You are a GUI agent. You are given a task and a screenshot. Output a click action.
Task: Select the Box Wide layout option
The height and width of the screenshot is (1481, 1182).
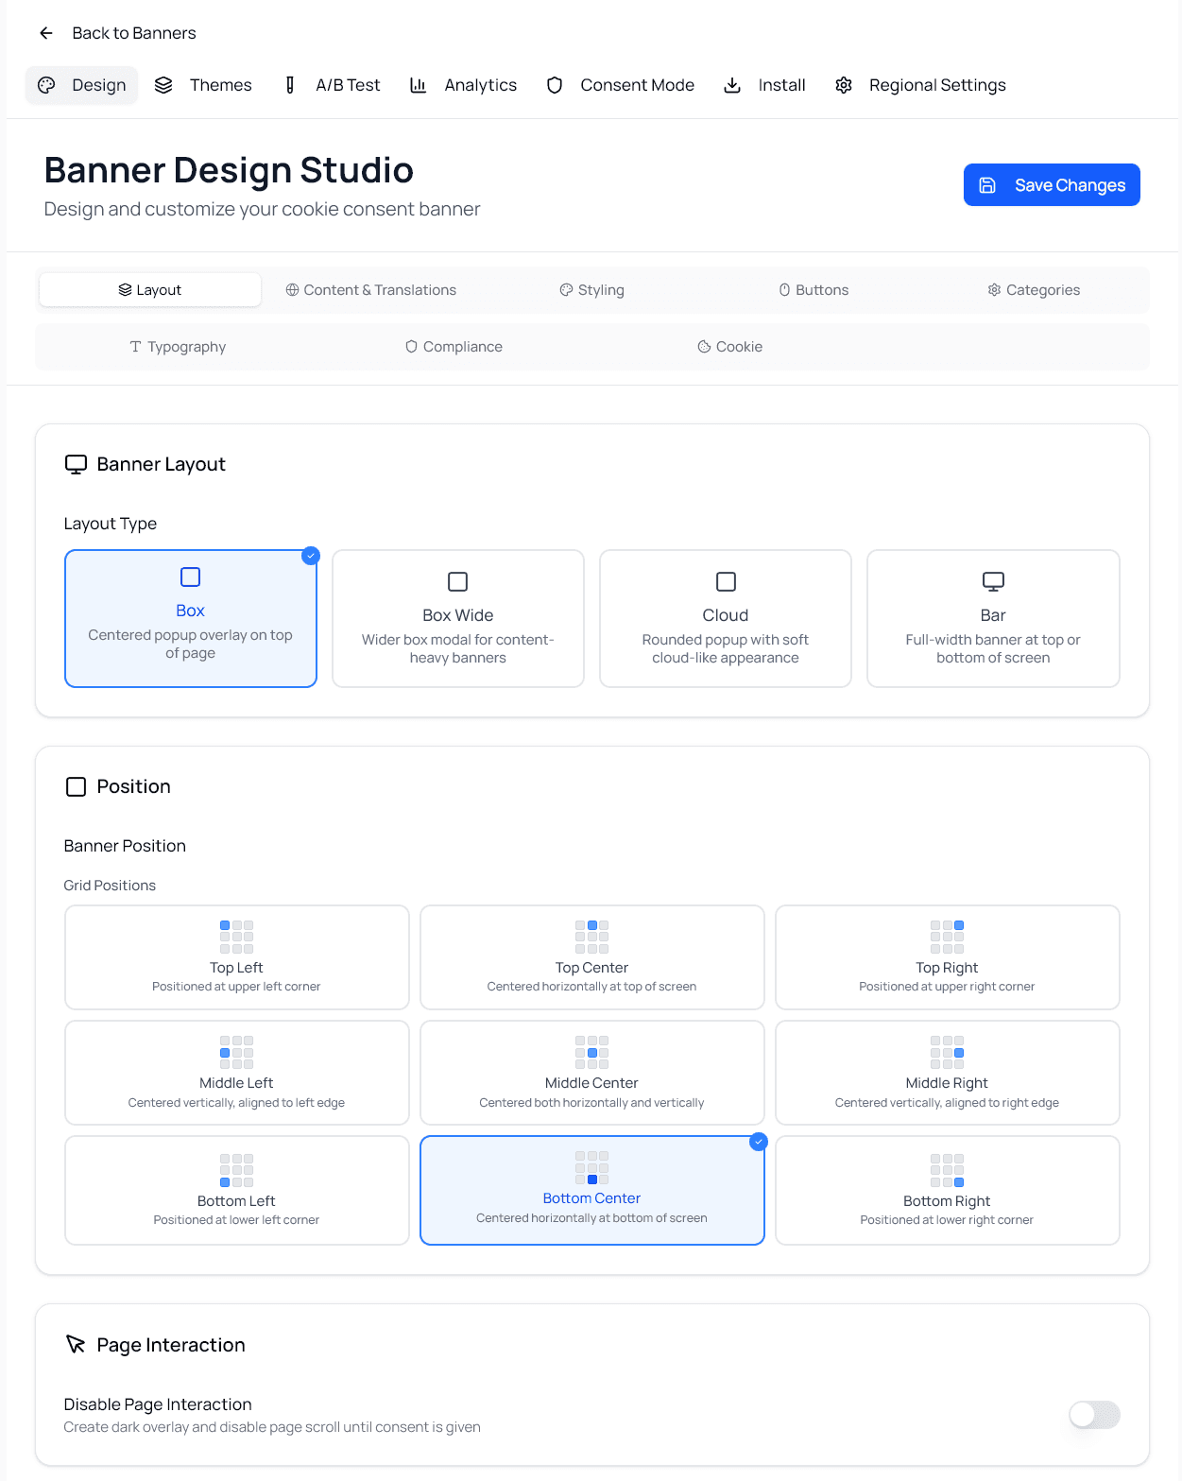(x=458, y=619)
